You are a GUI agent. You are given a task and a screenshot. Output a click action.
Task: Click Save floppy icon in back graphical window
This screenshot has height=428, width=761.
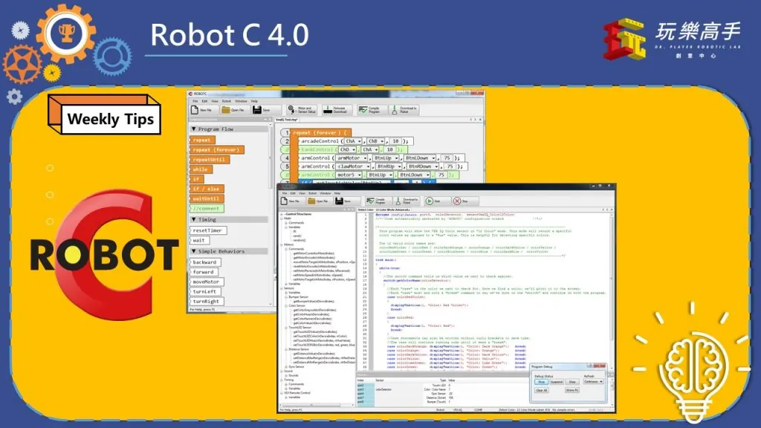point(256,110)
